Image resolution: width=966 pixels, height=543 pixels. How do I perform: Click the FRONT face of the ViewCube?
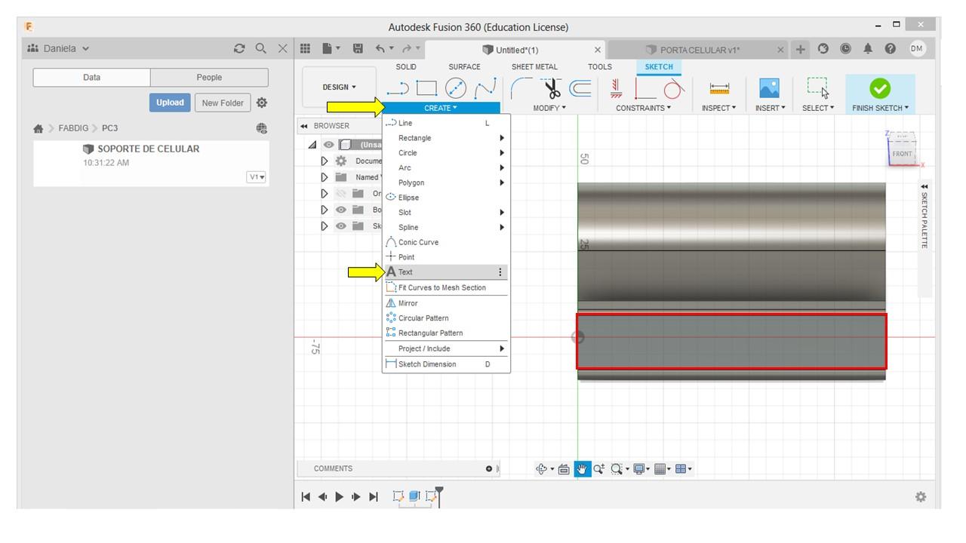902,154
